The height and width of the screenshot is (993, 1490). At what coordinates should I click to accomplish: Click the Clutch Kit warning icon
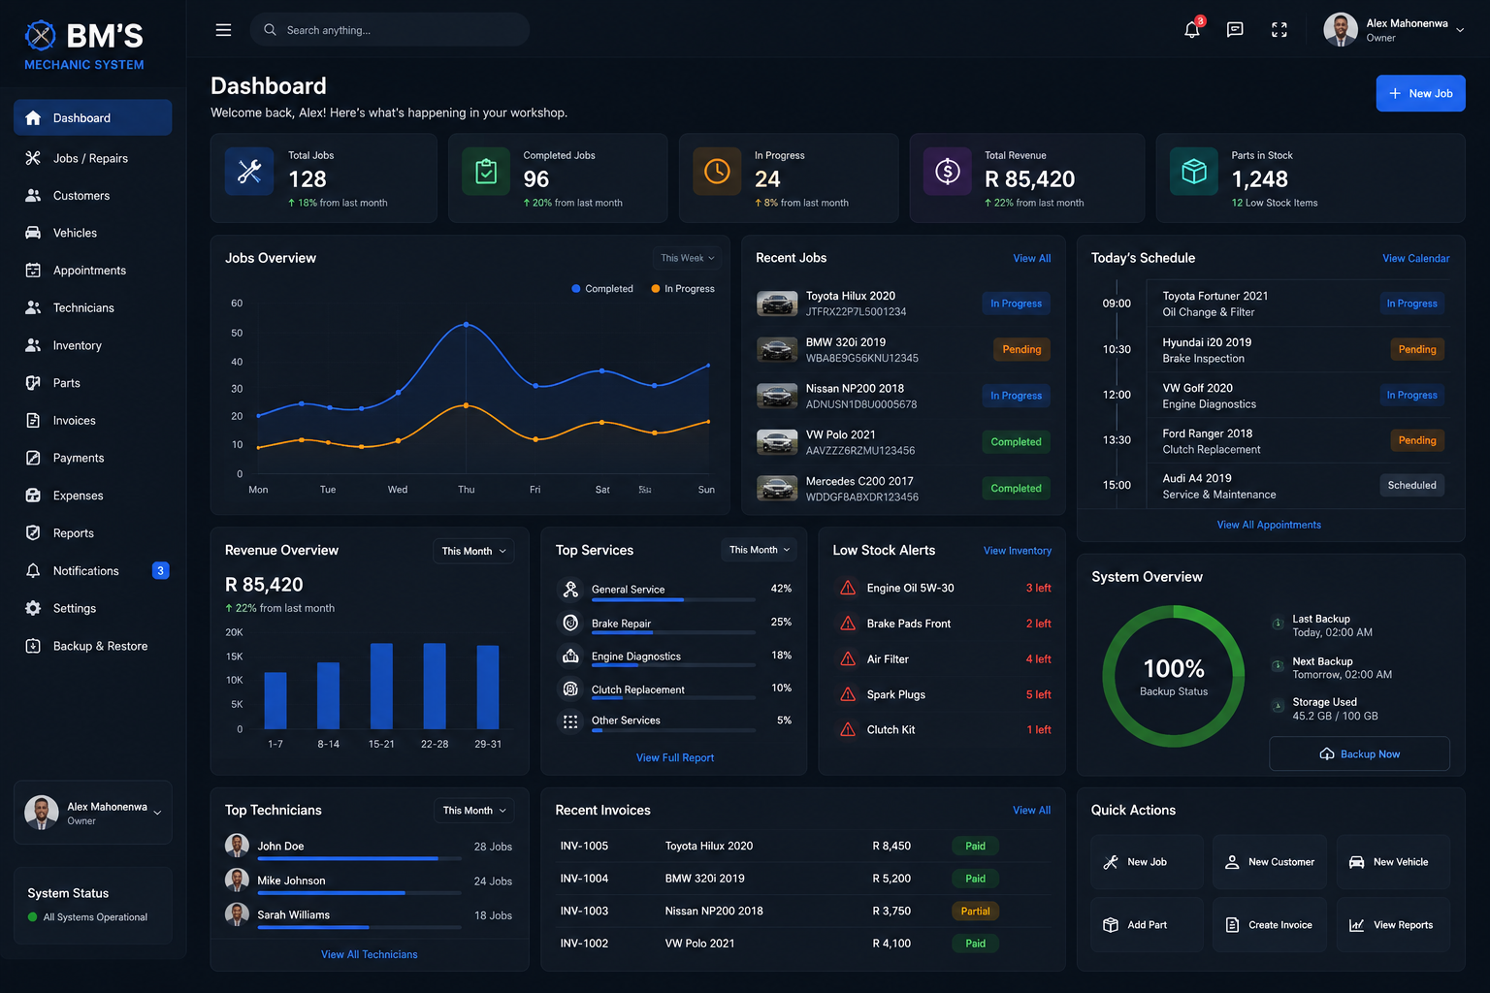(x=848, y=729)
